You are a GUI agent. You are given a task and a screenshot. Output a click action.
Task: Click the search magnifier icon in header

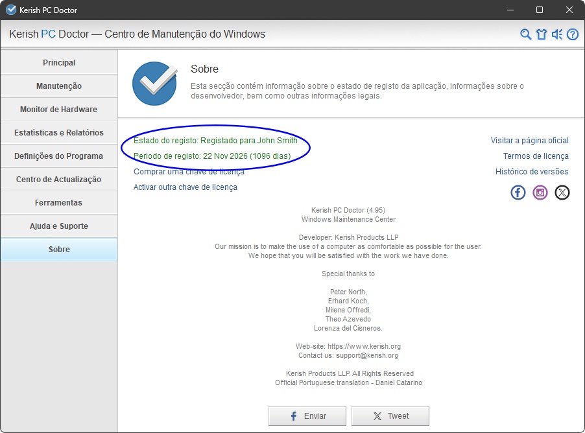pyautogui.click(x=526, y=34)
